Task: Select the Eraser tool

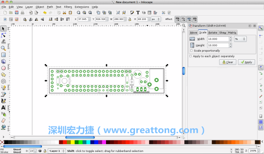Action: 3,120
